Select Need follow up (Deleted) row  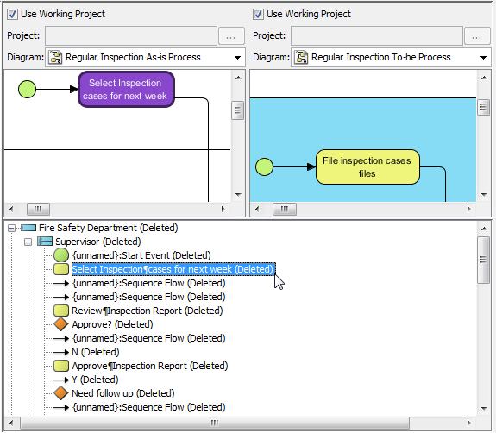[123, 393]
